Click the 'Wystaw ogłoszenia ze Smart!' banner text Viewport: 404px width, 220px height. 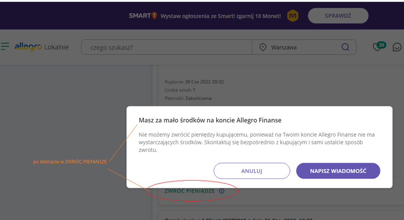[220, 16]
